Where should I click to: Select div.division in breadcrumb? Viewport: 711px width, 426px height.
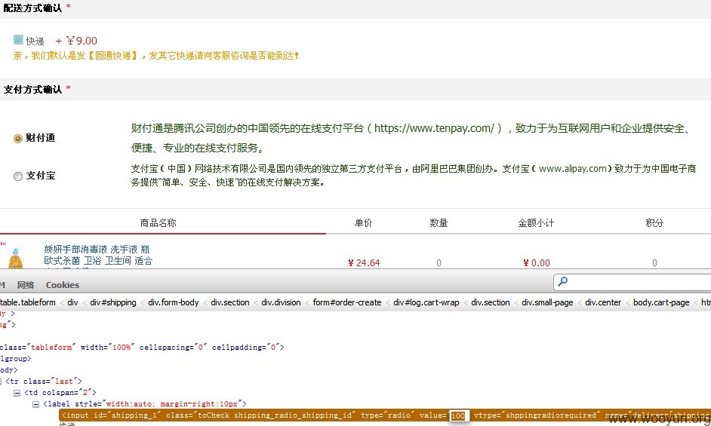(281, 302)
